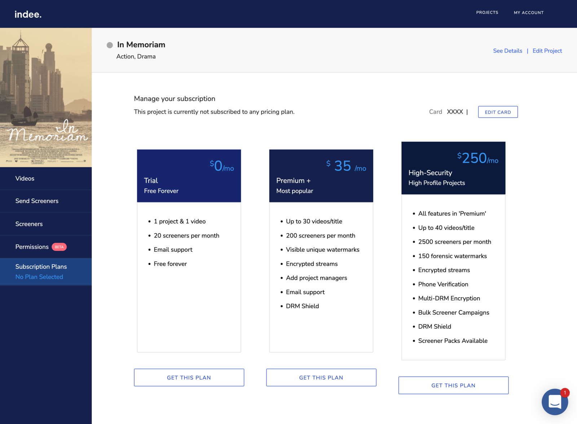577x424 pixels.
Task: Open Projects in the top navigation
Action: (x=487, y=13)
